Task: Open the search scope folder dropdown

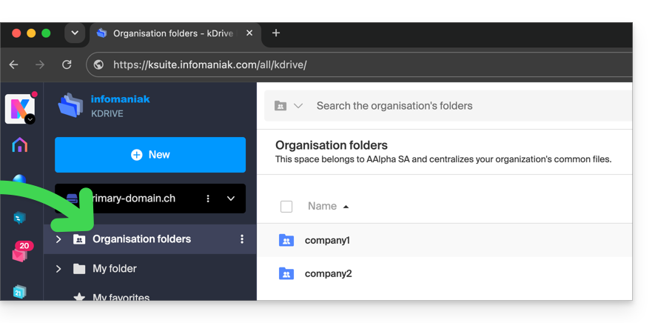Action: coord(288,106)
